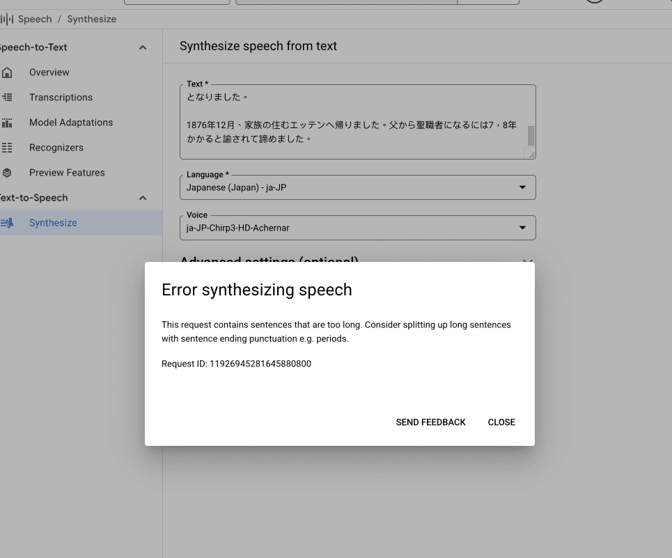The image size is (672, 558).
Task: Click the Speech waveform icon in the breadcrumb
Action: (7, 20)
